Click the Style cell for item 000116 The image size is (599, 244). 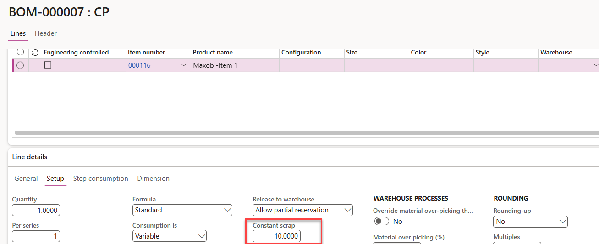click(x=506, y=65)
